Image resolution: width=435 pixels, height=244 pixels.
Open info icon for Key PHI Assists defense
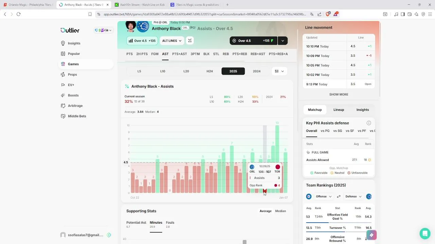point(369,123)
